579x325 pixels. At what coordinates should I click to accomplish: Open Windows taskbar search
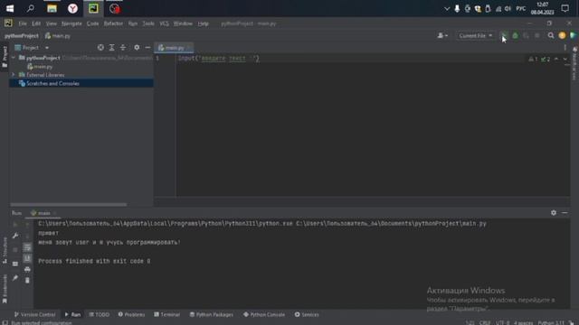31,8
